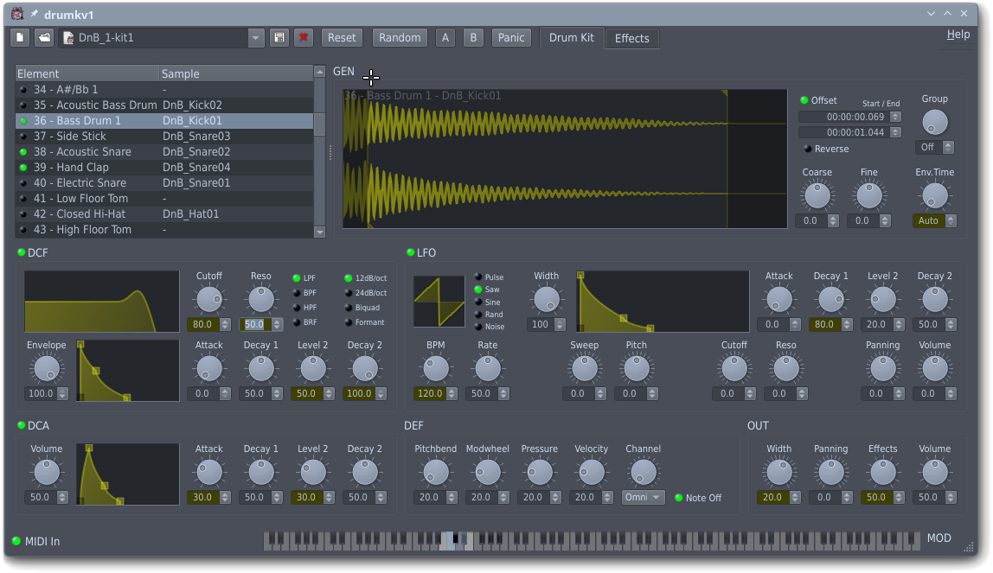
Task: Click the drumkv1 app icon in the title bar
Action: coord(17,13)
